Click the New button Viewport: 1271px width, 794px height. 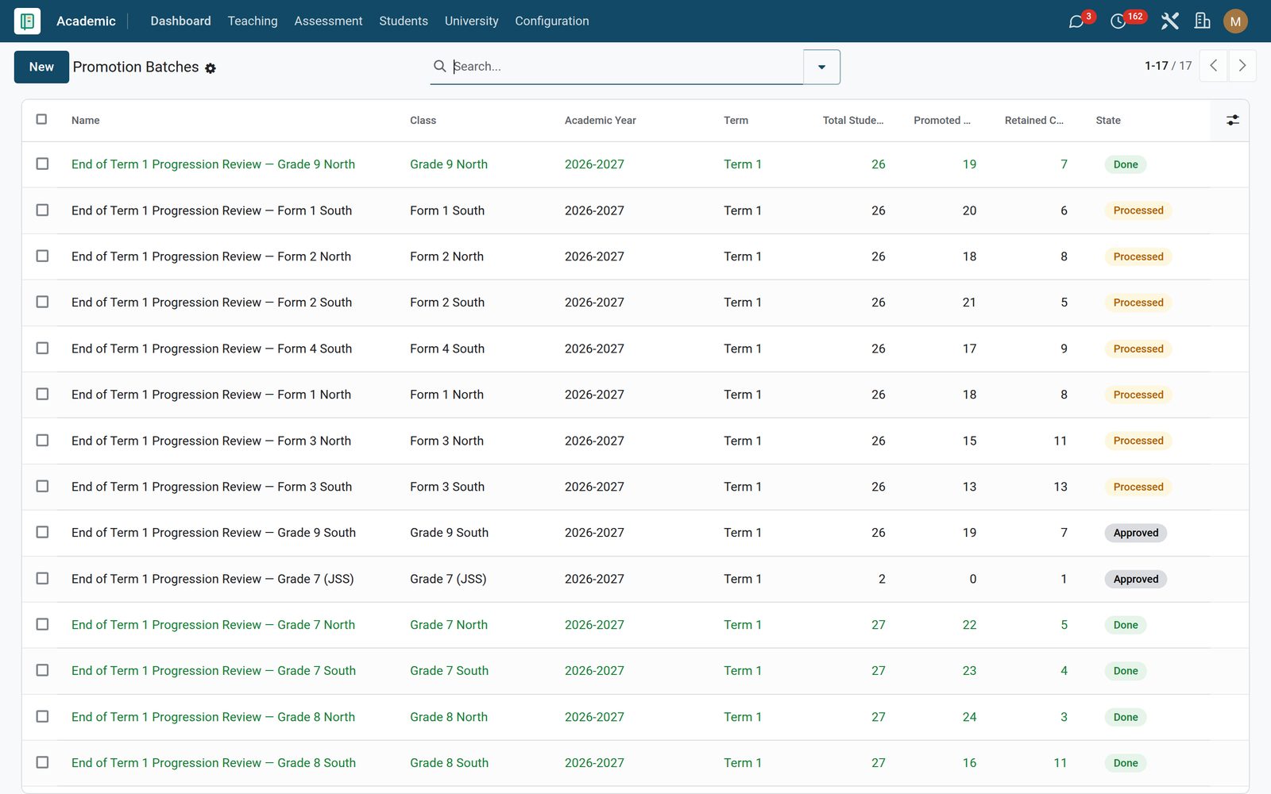tap(41, 67)
